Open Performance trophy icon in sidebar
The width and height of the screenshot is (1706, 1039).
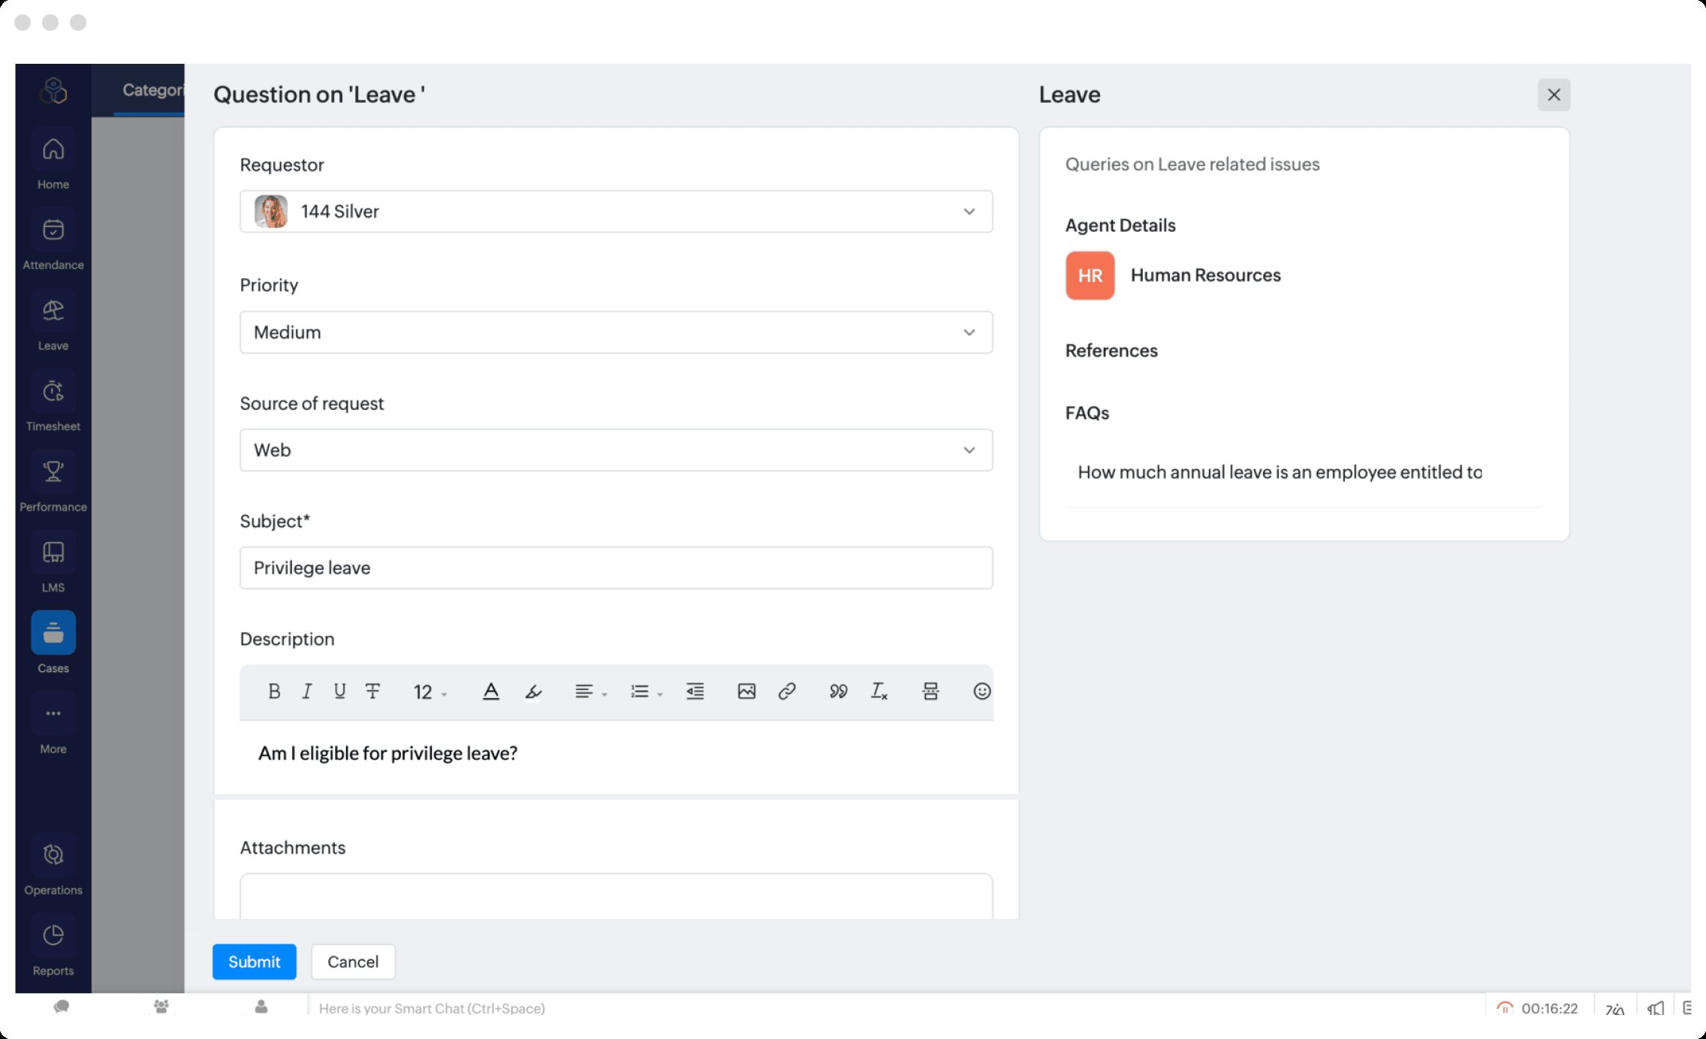click(53, 472)
